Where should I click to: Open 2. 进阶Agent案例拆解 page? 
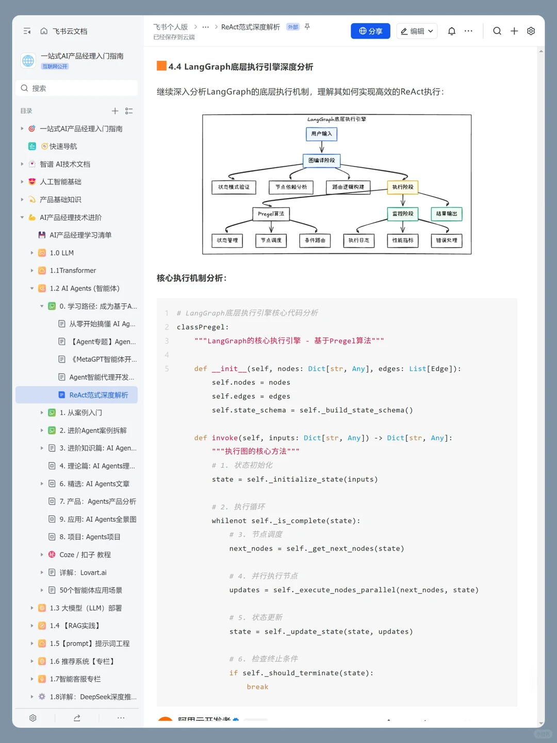(x=76, y=430)
